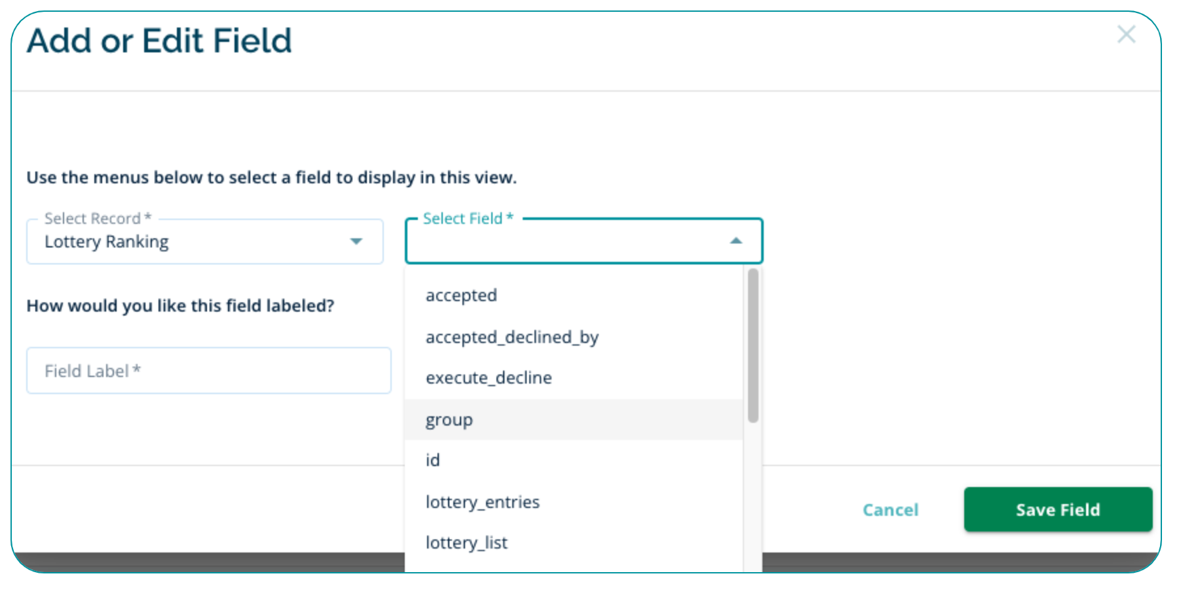Select lottery_entries from the dropdown list

pyautogui.click(x=483, y=502)
